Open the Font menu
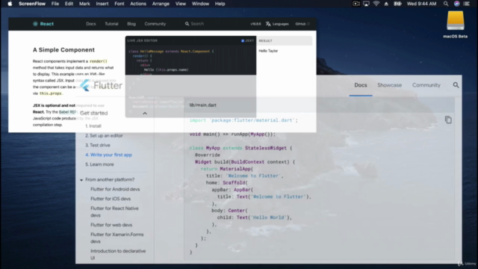 coord(119,4)
